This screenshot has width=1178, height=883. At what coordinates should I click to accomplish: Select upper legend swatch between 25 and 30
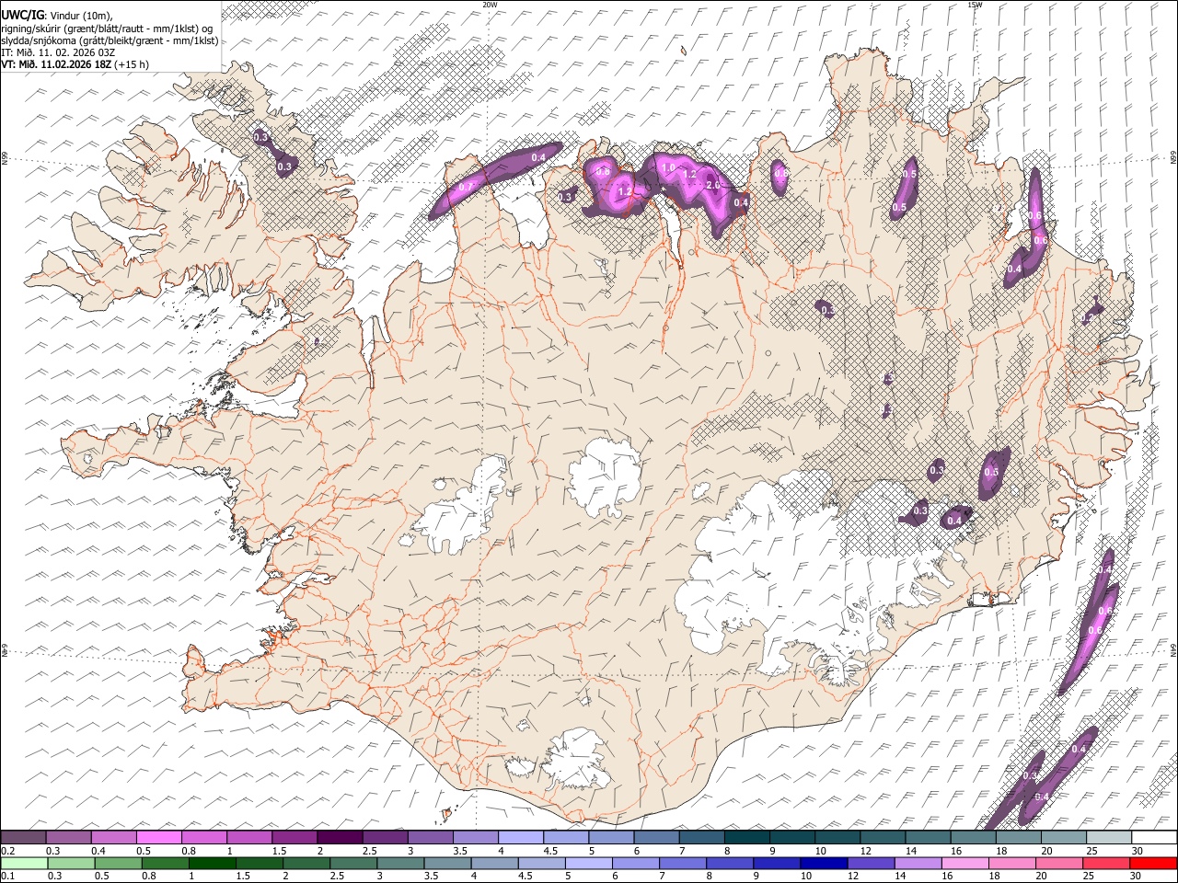1108,837
